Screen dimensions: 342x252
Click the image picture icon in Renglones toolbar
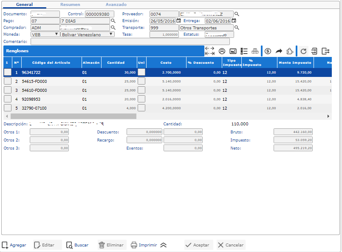pyautogui.click(x=233, y=51)
